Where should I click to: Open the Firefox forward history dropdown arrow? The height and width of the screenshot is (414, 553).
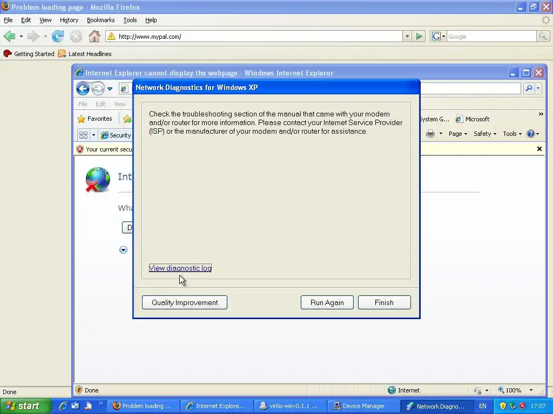45,36
